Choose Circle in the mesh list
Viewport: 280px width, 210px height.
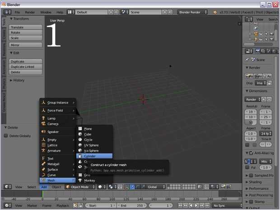pyautogui.click(x=94, y=140)
